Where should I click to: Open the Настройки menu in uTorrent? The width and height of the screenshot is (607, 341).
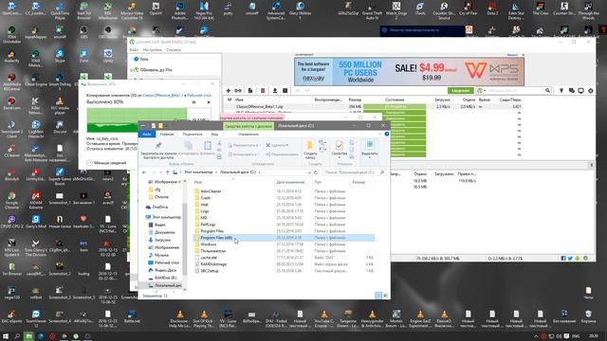tap(152, 50)
